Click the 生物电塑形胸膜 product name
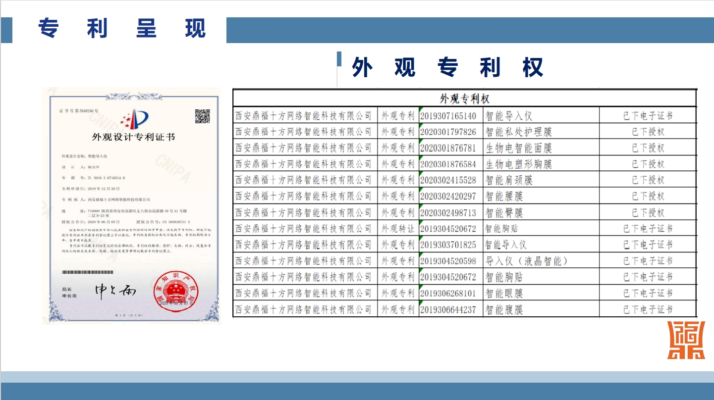 518,164
